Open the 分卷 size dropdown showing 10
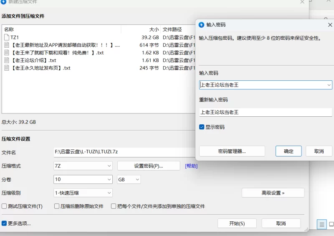This screenshot has height=236, width=334. pyautogui.click(x=109, y=180)
